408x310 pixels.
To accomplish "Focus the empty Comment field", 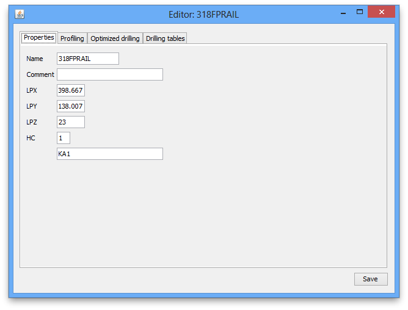I will [110, 74].
